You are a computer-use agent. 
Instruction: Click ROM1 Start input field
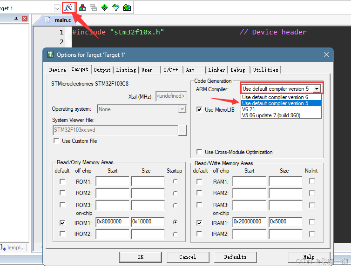113,181
